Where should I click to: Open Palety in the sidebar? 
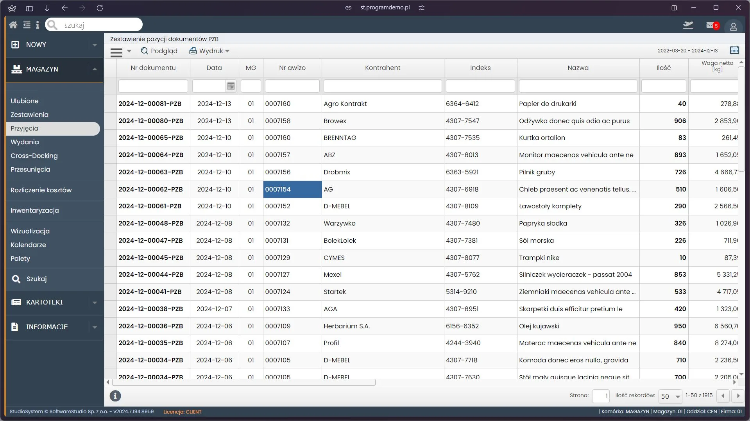click(x=20, y=258)
